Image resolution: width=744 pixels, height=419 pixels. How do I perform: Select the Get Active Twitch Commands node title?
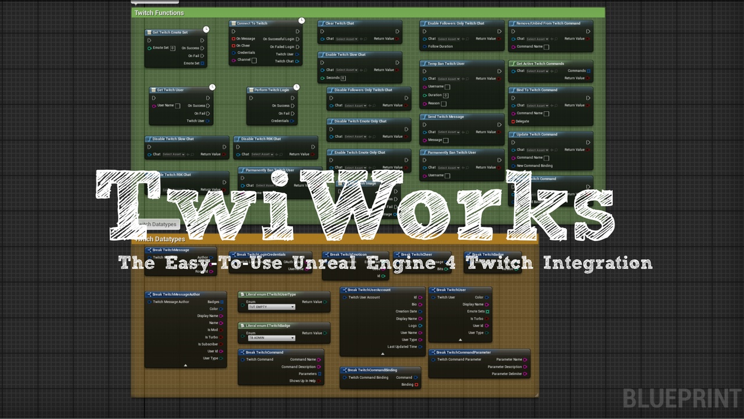click(540, 63)
